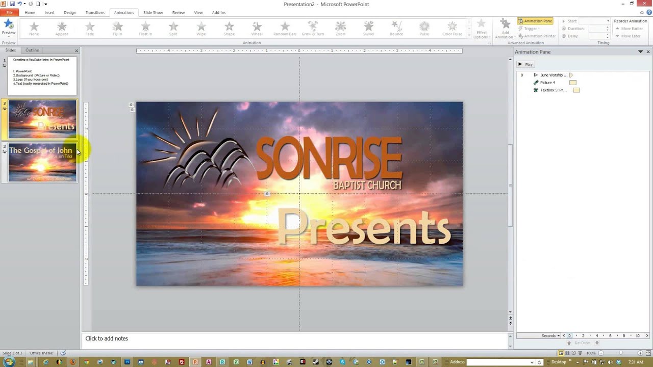653x367 pixels.
Task: Click the zoom out minus button
Action: tap(600, 353)
